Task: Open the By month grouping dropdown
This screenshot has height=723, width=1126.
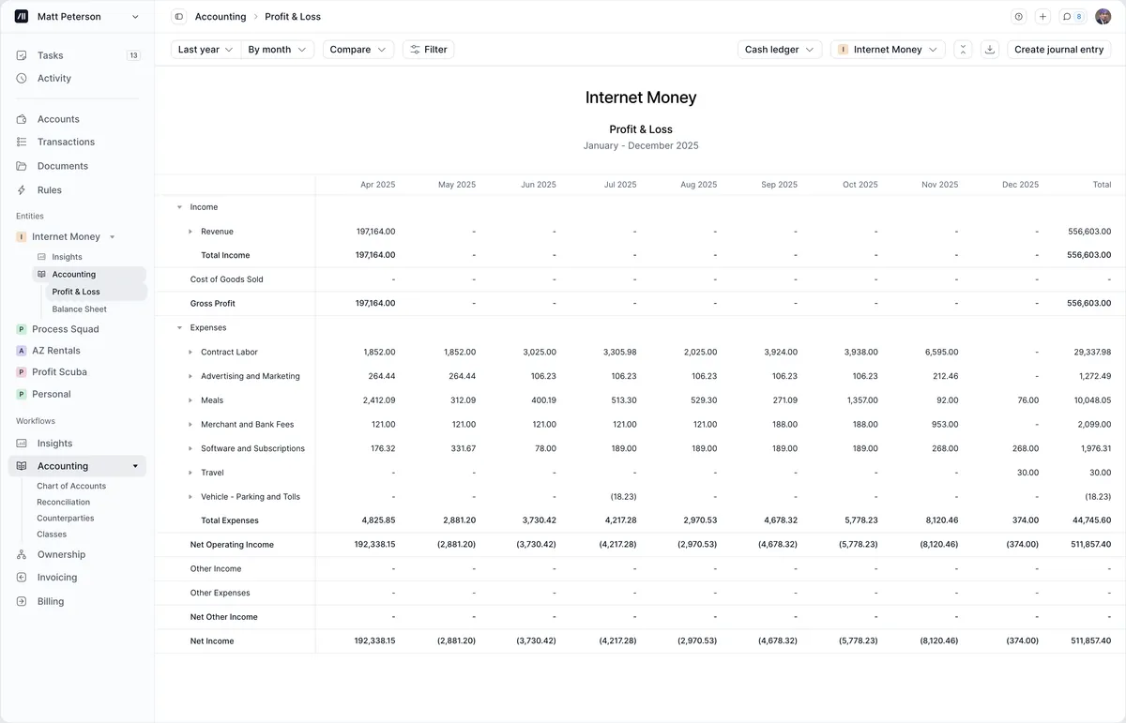Action: [278, 50]
